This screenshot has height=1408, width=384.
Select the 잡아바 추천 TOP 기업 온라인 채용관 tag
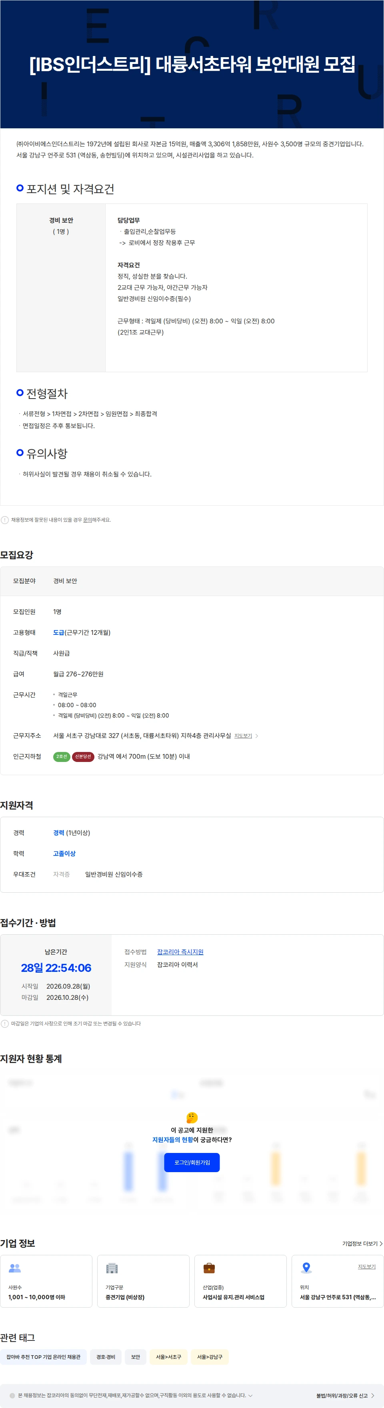(43, 1356)
